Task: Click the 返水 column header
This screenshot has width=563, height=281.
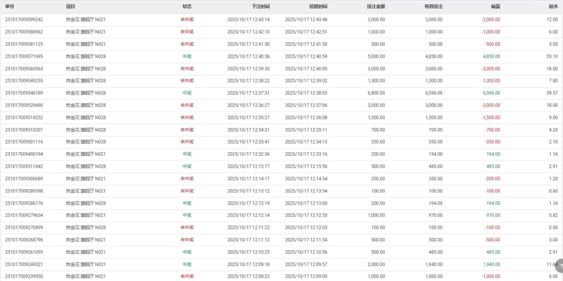Action: click(x=553, y=6)
